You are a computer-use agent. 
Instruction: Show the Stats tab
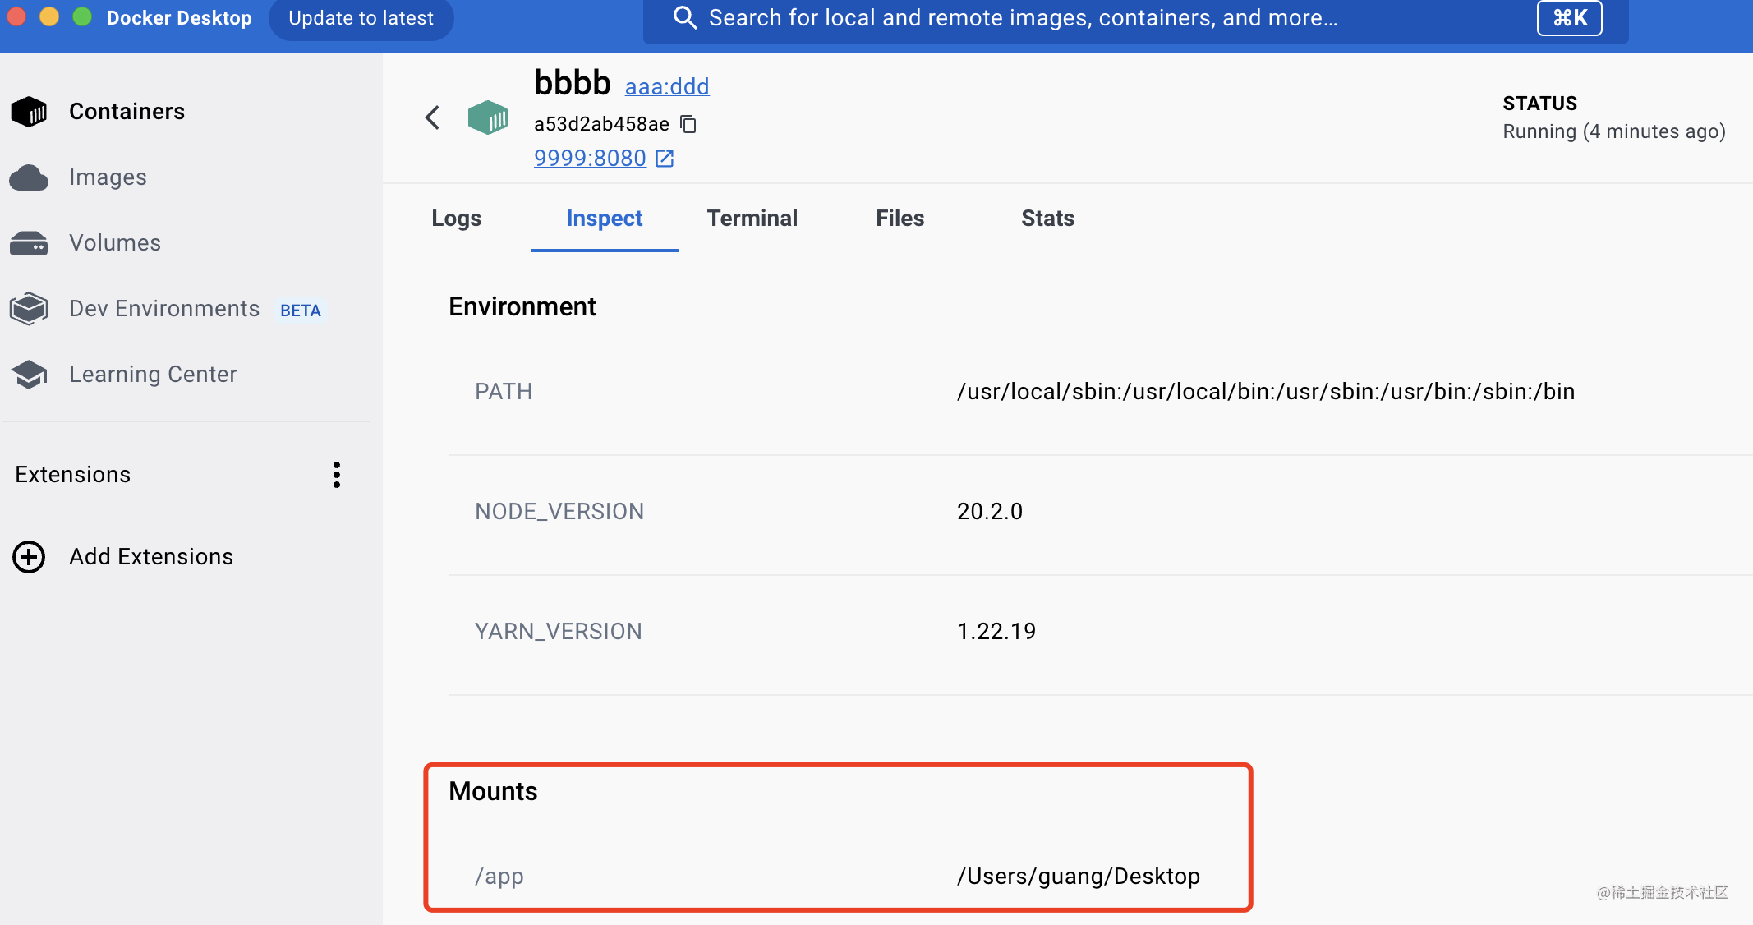click(1047, 219)
